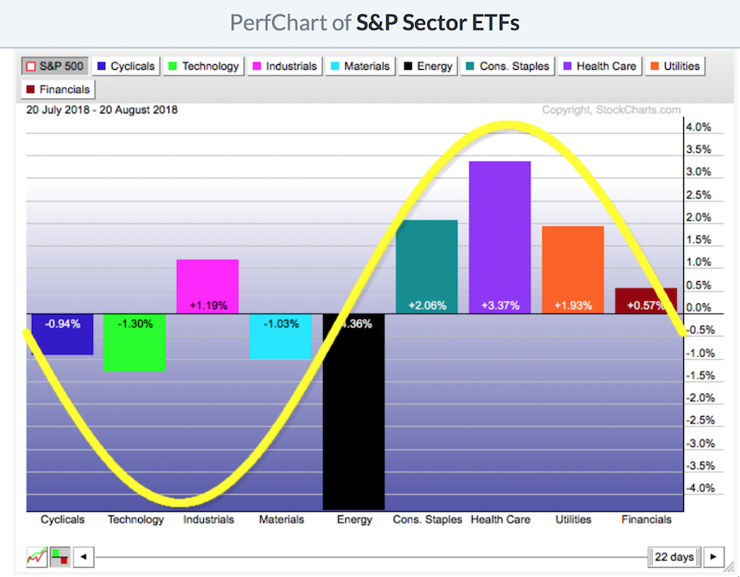Toggle the Health Care sector button
Image resolution: width=740 pixels, height=577 pixels.
(x=599, y=67)
